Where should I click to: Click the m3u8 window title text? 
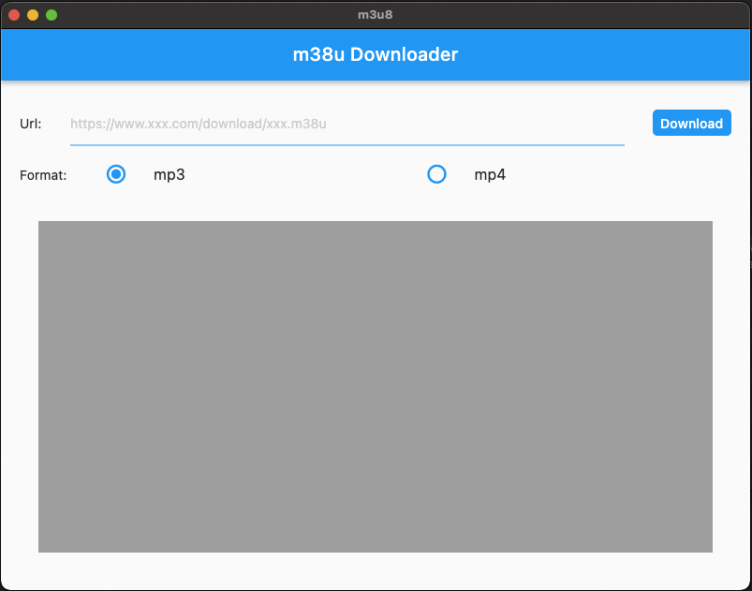click(x=375, y=14)
